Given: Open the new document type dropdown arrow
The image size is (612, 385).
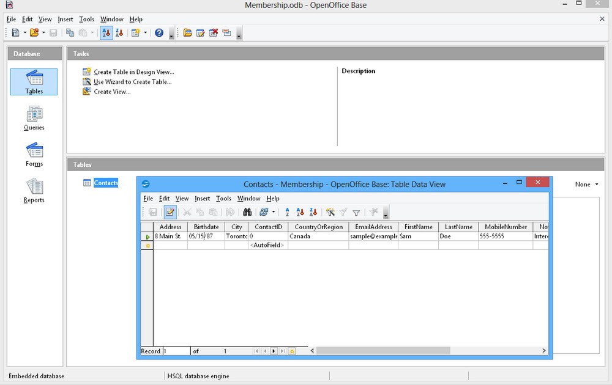Looking at the screenshot, I should [24, 33].
